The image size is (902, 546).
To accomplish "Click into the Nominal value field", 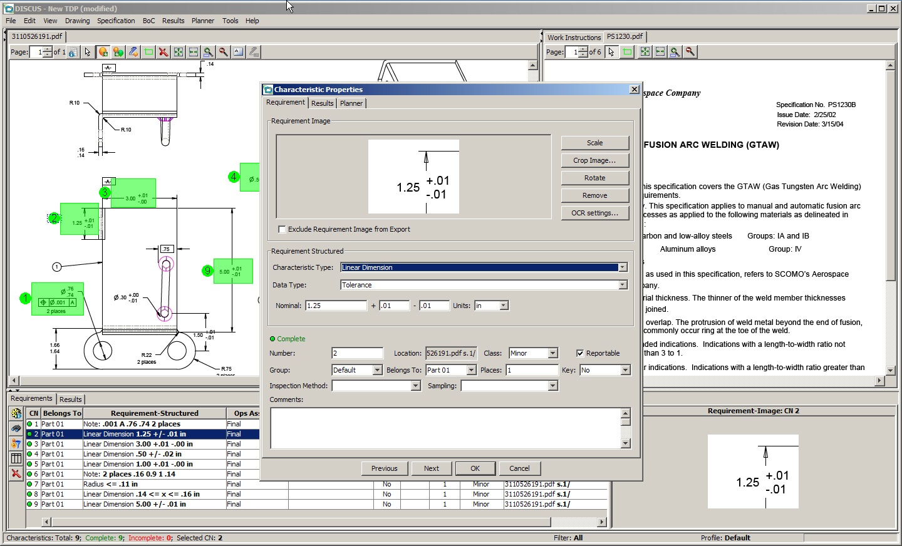I will coord(336,306).
